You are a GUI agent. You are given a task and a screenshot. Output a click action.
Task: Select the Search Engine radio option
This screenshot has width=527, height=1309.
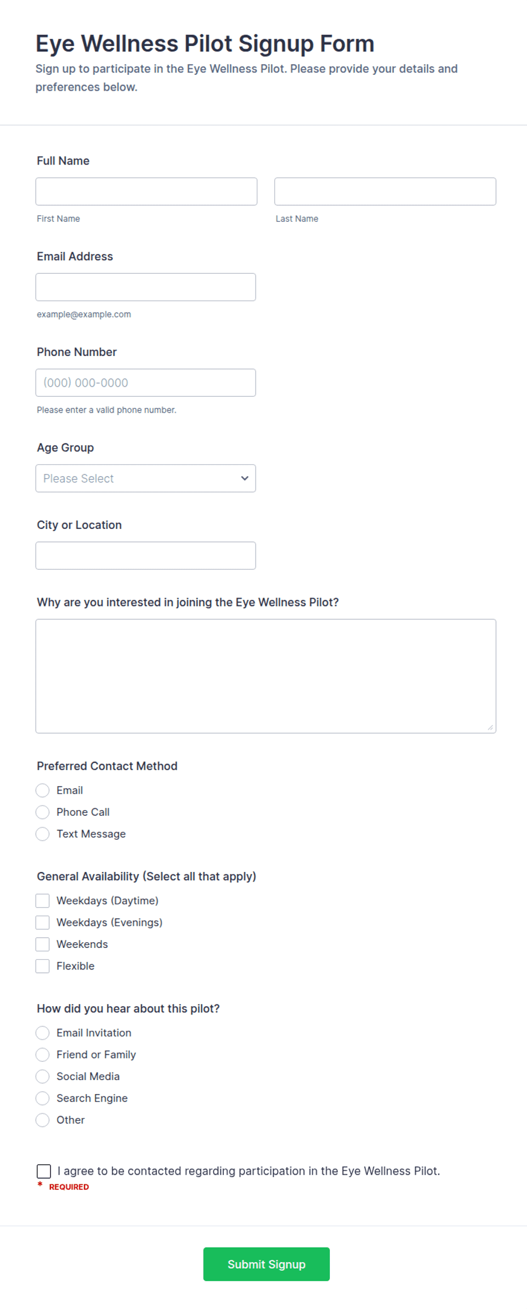point(42,1098)
